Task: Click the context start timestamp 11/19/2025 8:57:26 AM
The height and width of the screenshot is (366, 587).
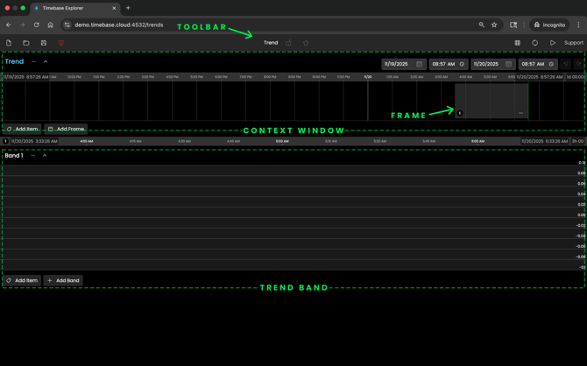Action: coord(25,77)
